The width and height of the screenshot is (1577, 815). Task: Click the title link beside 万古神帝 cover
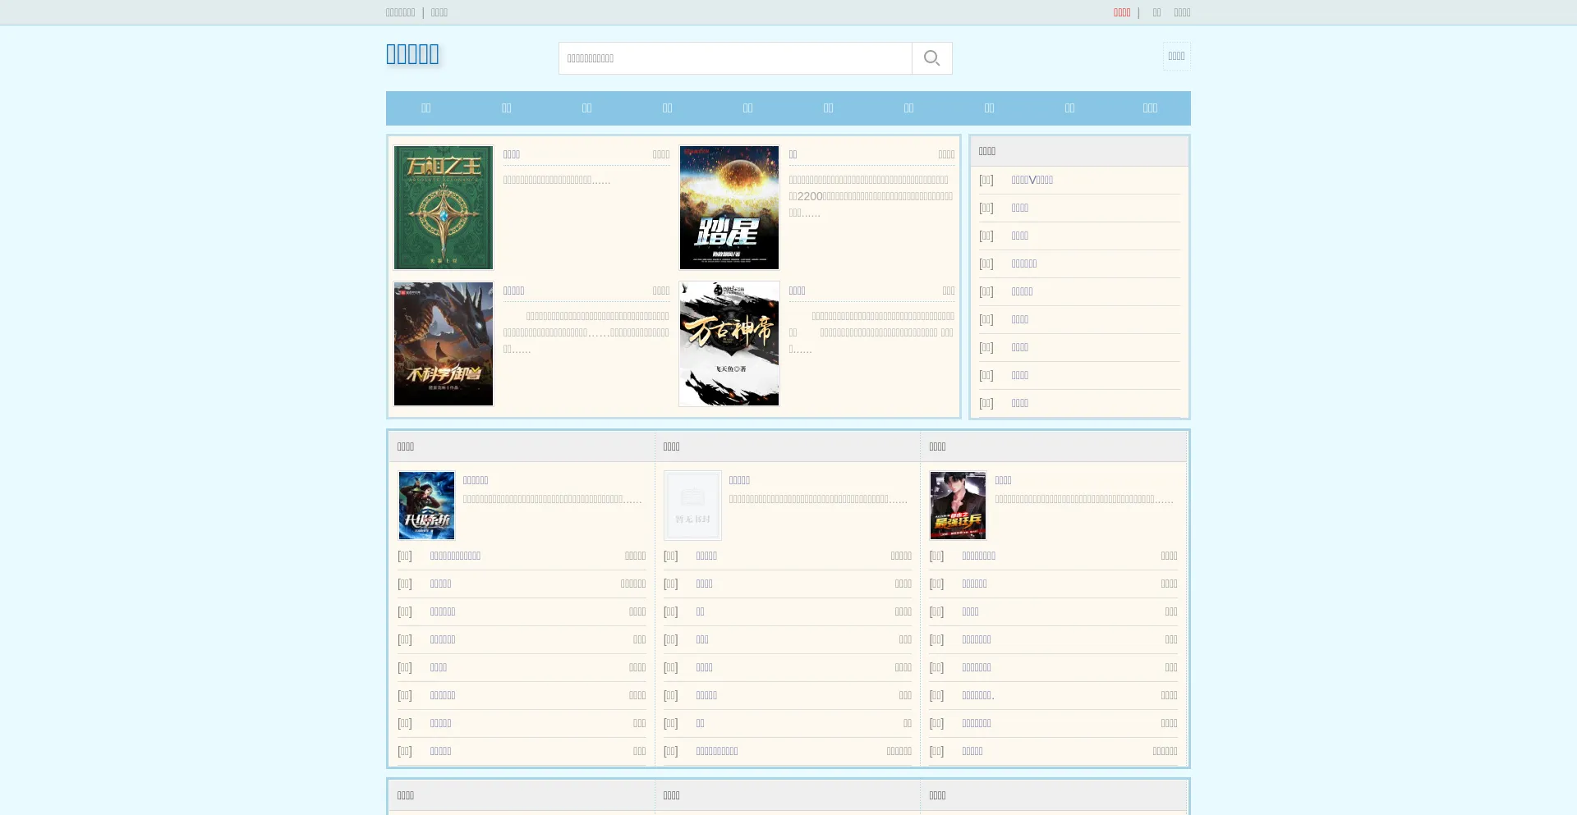pyautogui.click(x=797, y=291)
